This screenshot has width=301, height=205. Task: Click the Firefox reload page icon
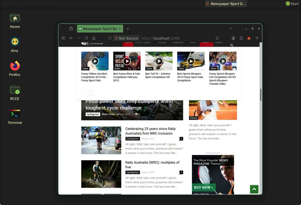(86, 38)
